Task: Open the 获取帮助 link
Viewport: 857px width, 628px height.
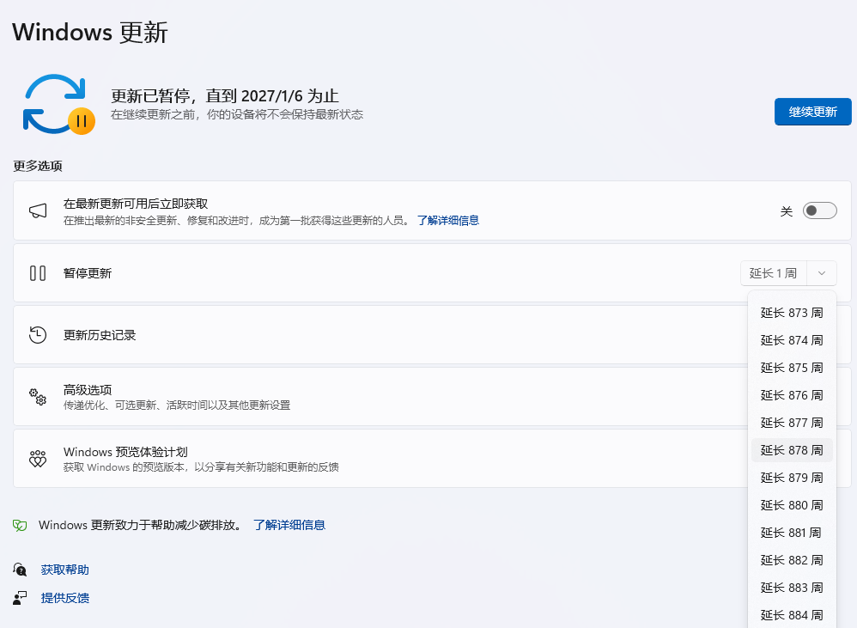Action: (65, 570)
